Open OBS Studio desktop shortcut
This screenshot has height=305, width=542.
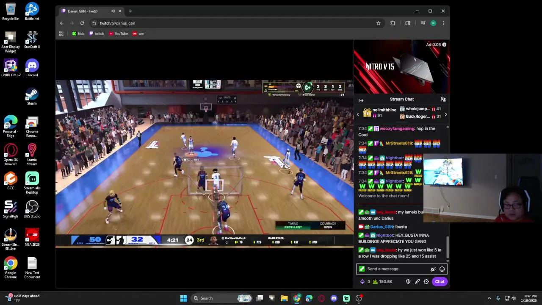click(x=32, y=209)
